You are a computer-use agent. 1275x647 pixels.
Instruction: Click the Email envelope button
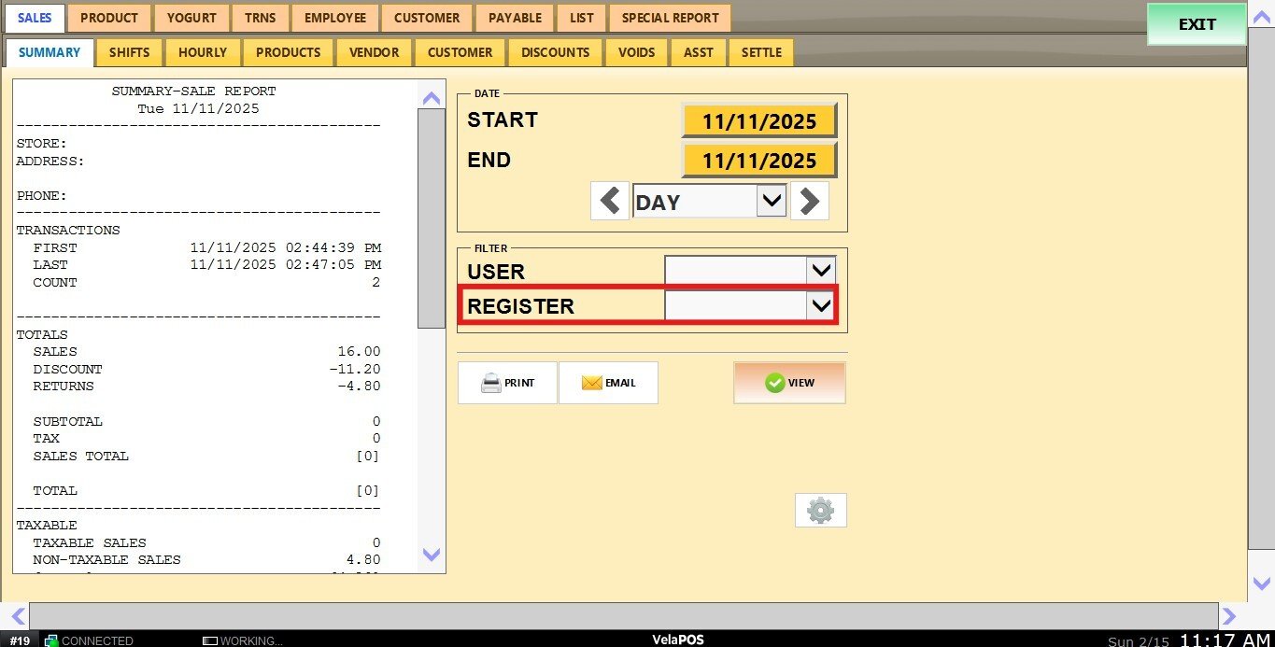[x=608, y=383]
